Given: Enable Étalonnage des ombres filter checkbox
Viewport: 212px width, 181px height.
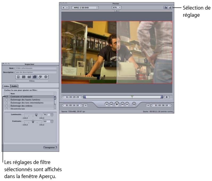Looking at the screenshot, I should pyautogui.click(x=7, y=106).
